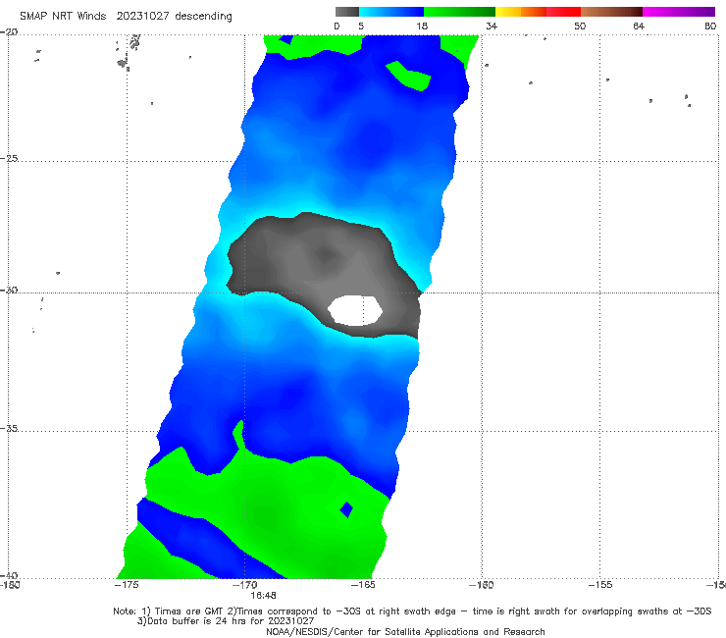
Task: Click the yellow-to-red segment of the color bar
Action: click(538, 12)
